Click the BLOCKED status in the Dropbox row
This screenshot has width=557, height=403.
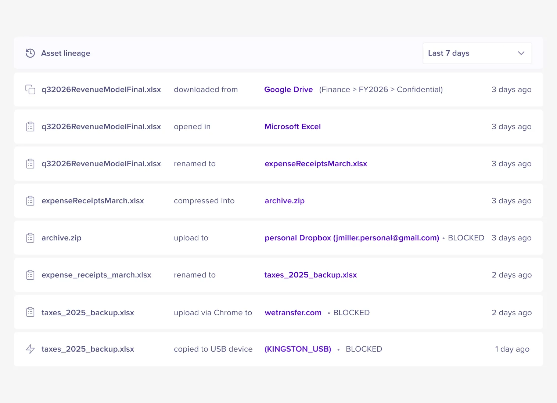pos(466,238)
